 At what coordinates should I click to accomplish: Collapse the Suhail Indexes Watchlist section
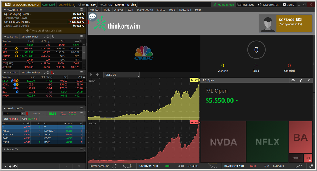[x=4, y=37]
